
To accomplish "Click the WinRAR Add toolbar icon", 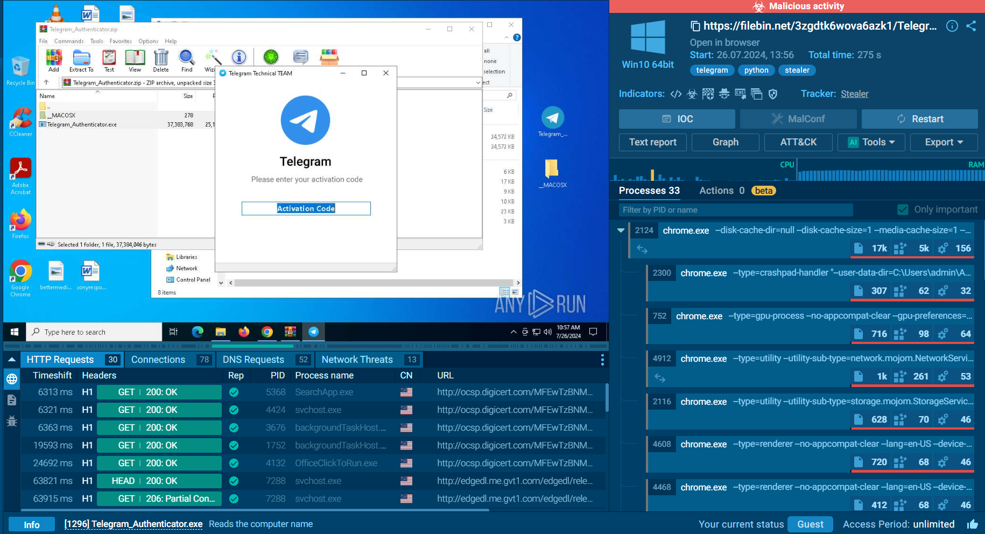I will coord(54,60).
